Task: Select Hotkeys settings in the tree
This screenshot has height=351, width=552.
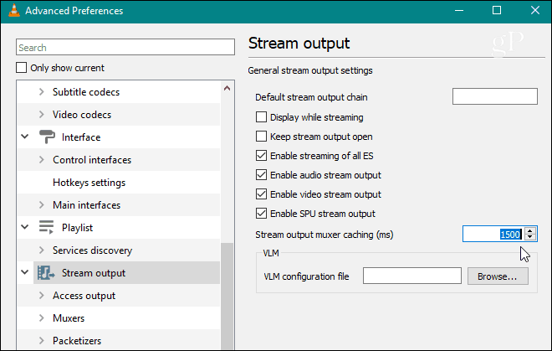Action: 89,183
